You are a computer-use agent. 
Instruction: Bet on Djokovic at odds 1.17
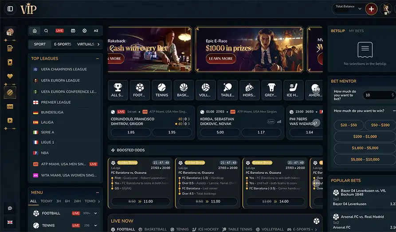[x=261, y=133]
